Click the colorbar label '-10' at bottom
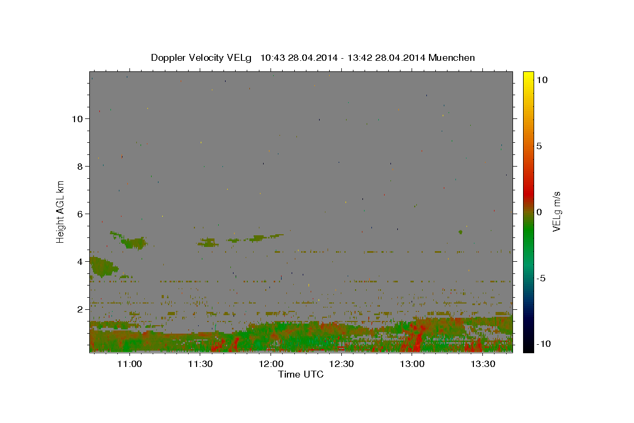Screen dimensions: 634x423 tap(543, 344)
